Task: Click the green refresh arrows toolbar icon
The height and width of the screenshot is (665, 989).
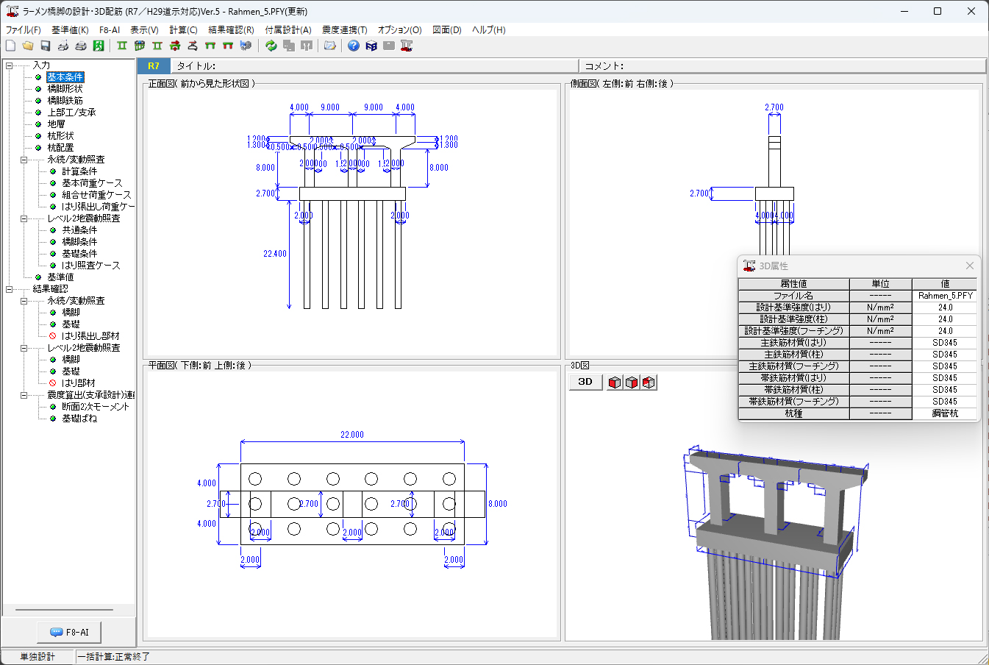Action: tap(271, 46)
